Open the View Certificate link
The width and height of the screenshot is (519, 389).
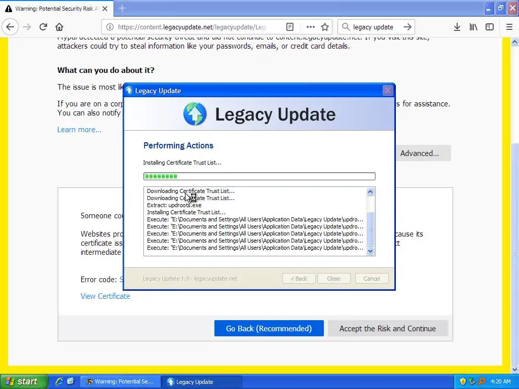click(105, 296)
